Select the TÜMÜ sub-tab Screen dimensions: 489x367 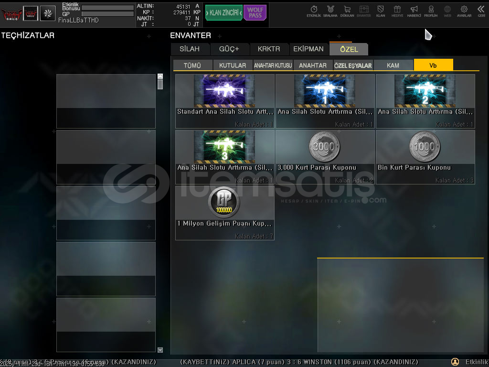[192, 65]
